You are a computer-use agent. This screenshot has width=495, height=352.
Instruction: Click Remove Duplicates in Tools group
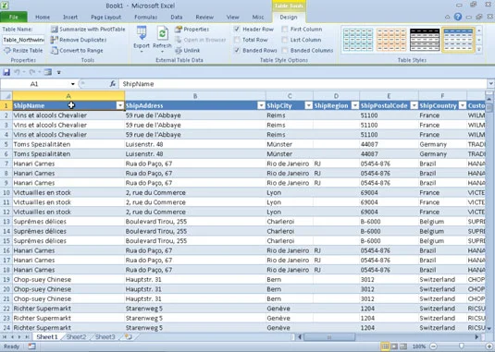coord(79,40)
